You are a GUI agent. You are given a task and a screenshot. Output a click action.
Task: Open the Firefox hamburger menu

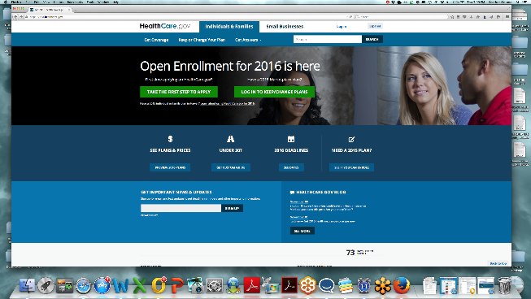pyautogui.click(x=507, y=16)
